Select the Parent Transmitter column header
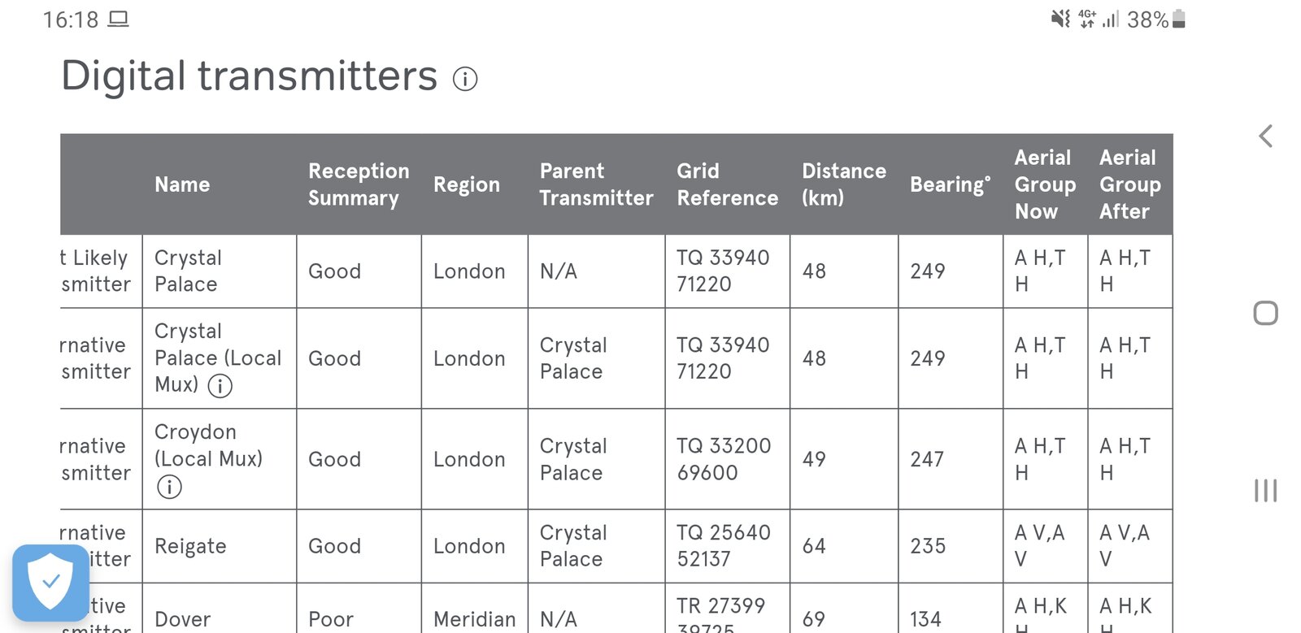This screenshot has width=1301, height=633. [596, 184]
